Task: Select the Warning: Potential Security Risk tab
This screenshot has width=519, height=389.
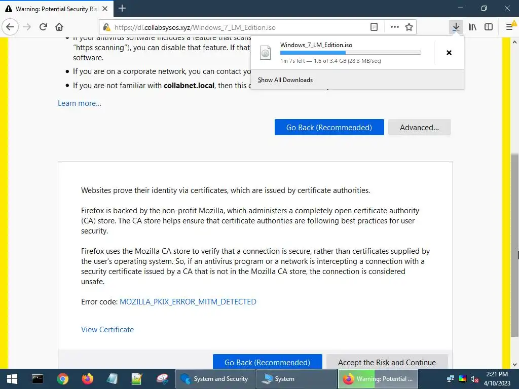Action: [x=57, y=9]
